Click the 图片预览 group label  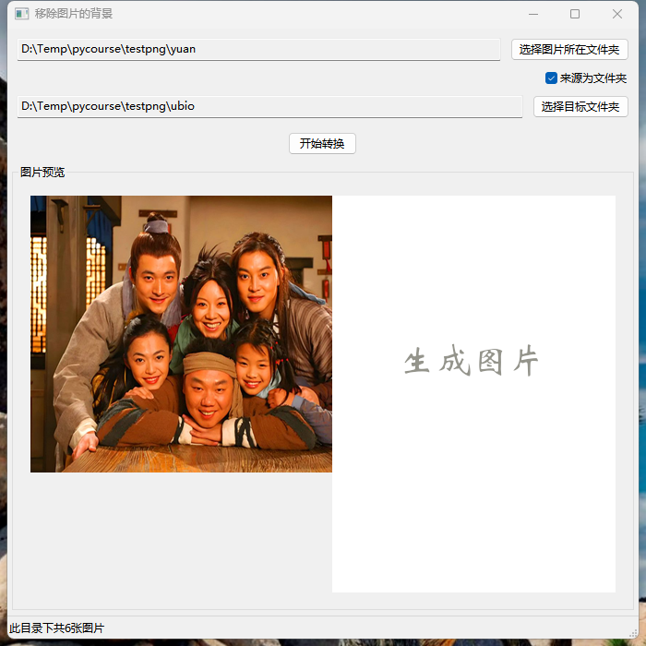tap(42, 173)
